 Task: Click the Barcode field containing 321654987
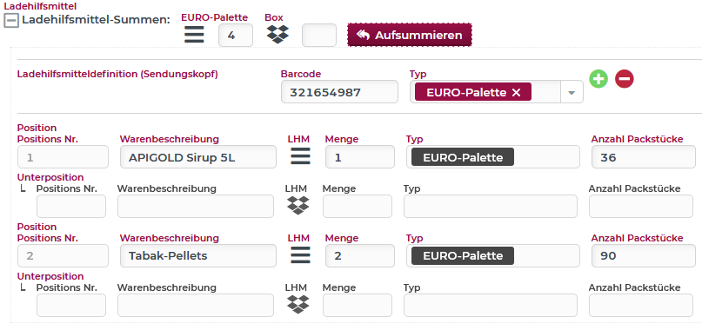[x=339, y=92]
